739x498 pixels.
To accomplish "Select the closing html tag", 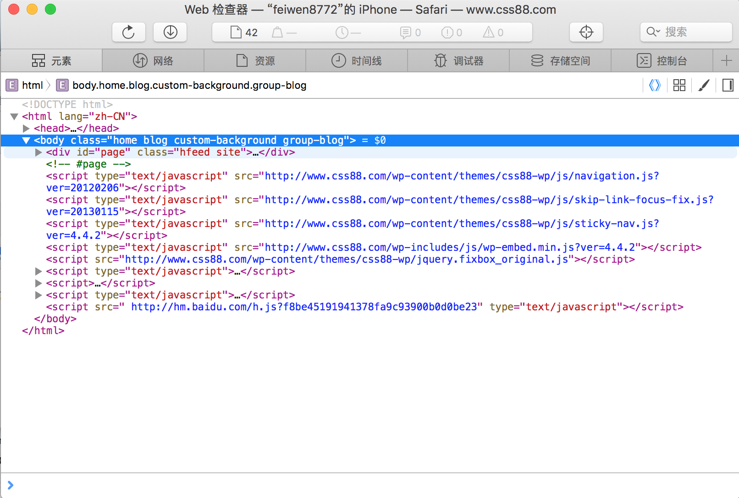I will click(x=43, y=330).
